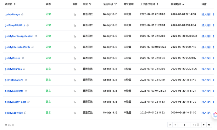Open the getMySkillPosts function

pos(14,91)
